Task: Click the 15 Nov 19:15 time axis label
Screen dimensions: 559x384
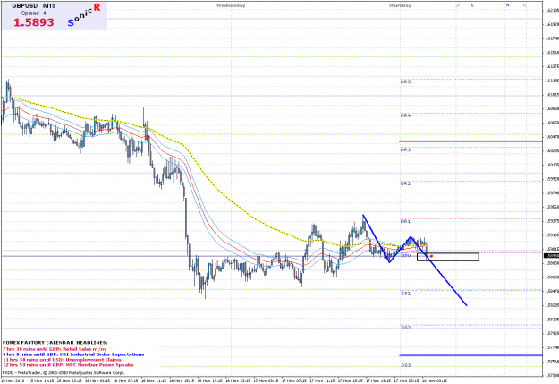Action: [x=41, y=380]
